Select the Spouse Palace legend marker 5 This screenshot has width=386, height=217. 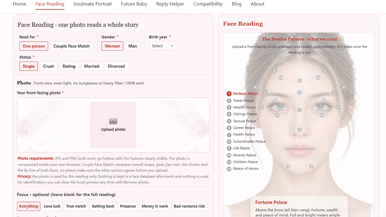pos(229,121)
